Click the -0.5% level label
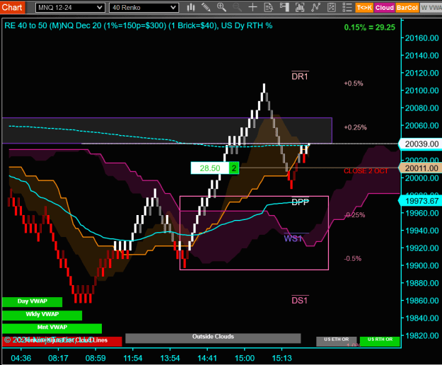Viewport: 442px width, 365px height. pos(353,258)
